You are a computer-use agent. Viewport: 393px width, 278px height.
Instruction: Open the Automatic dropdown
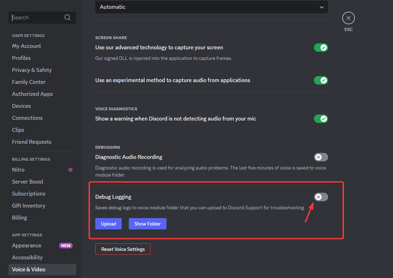pyautogui.click(x=211, y=7)
